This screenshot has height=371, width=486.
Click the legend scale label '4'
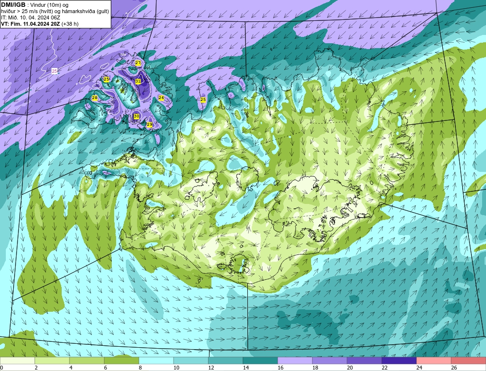pyautogui.click(x=71, y=368)
